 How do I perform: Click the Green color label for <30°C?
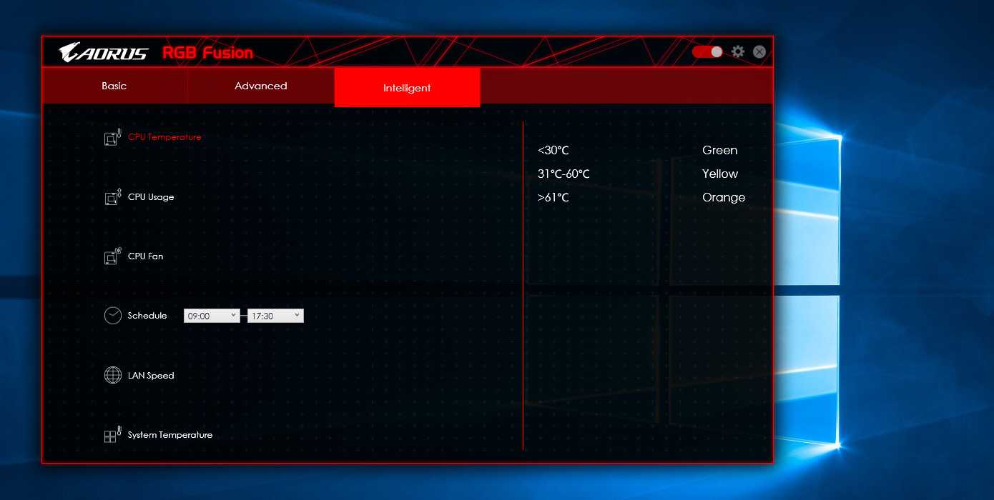click(719, 151)
